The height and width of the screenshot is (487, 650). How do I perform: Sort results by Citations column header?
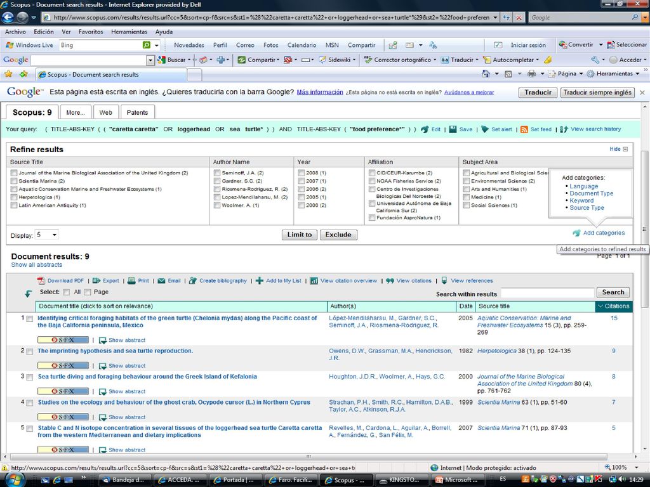coord(614,306)
